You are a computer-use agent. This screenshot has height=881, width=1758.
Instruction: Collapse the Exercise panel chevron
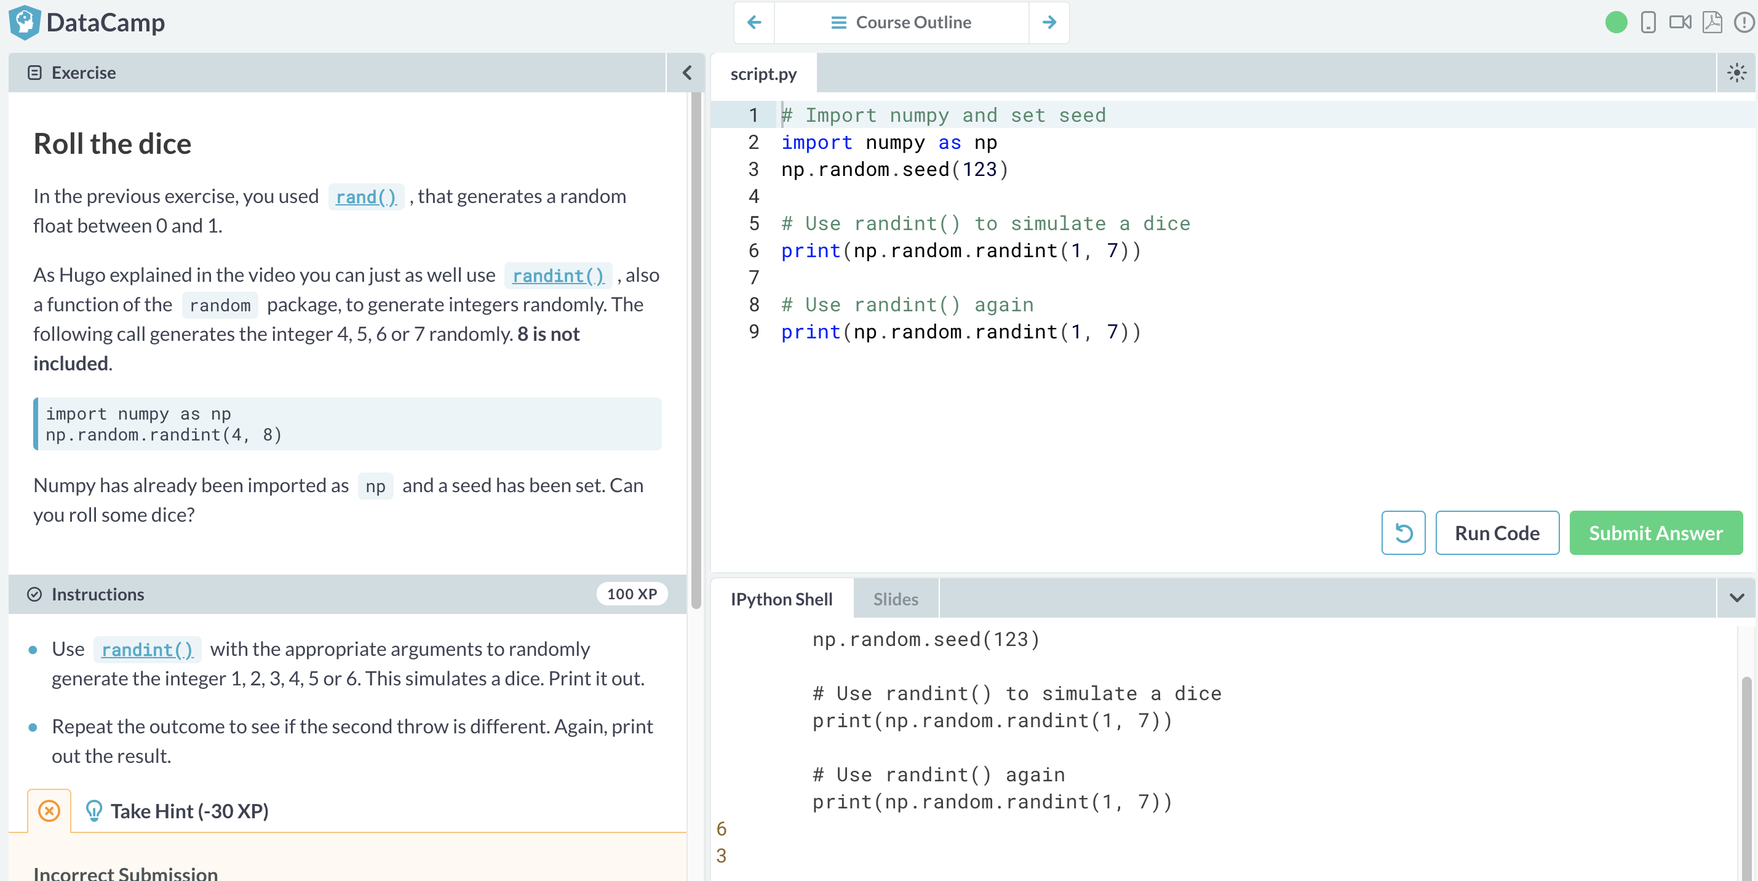tap(686, 73)
